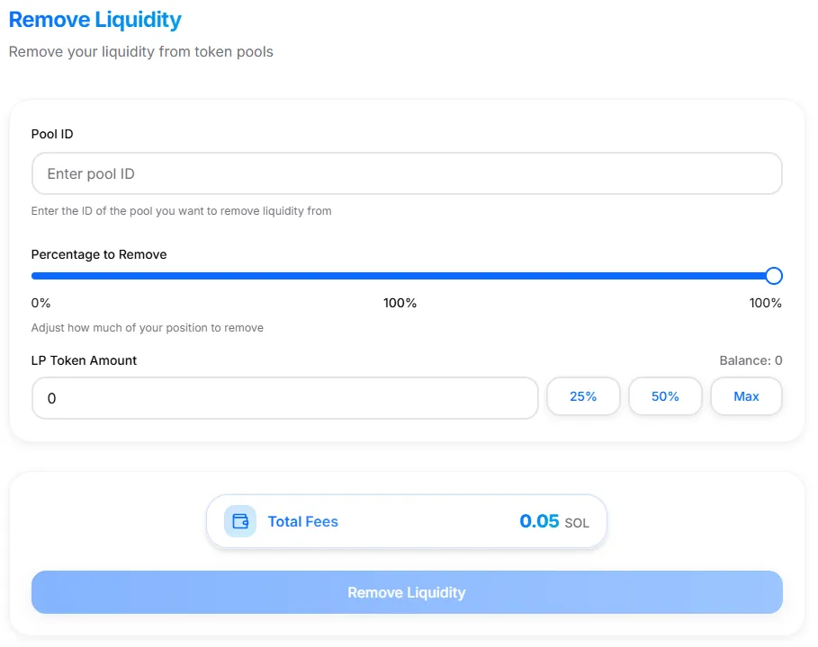Click the 0.05 SOL fee value

[x=540, y=521]
